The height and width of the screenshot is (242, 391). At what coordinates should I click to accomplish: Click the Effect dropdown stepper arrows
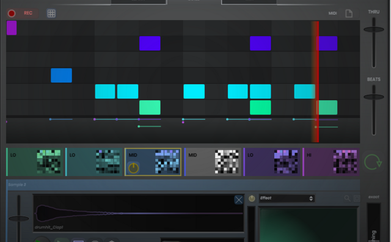point(311,199)
